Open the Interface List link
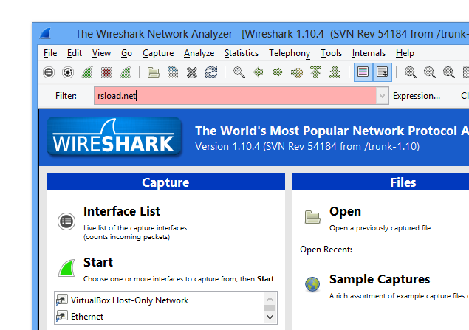The image size is (469, 330). pos(122,211)
